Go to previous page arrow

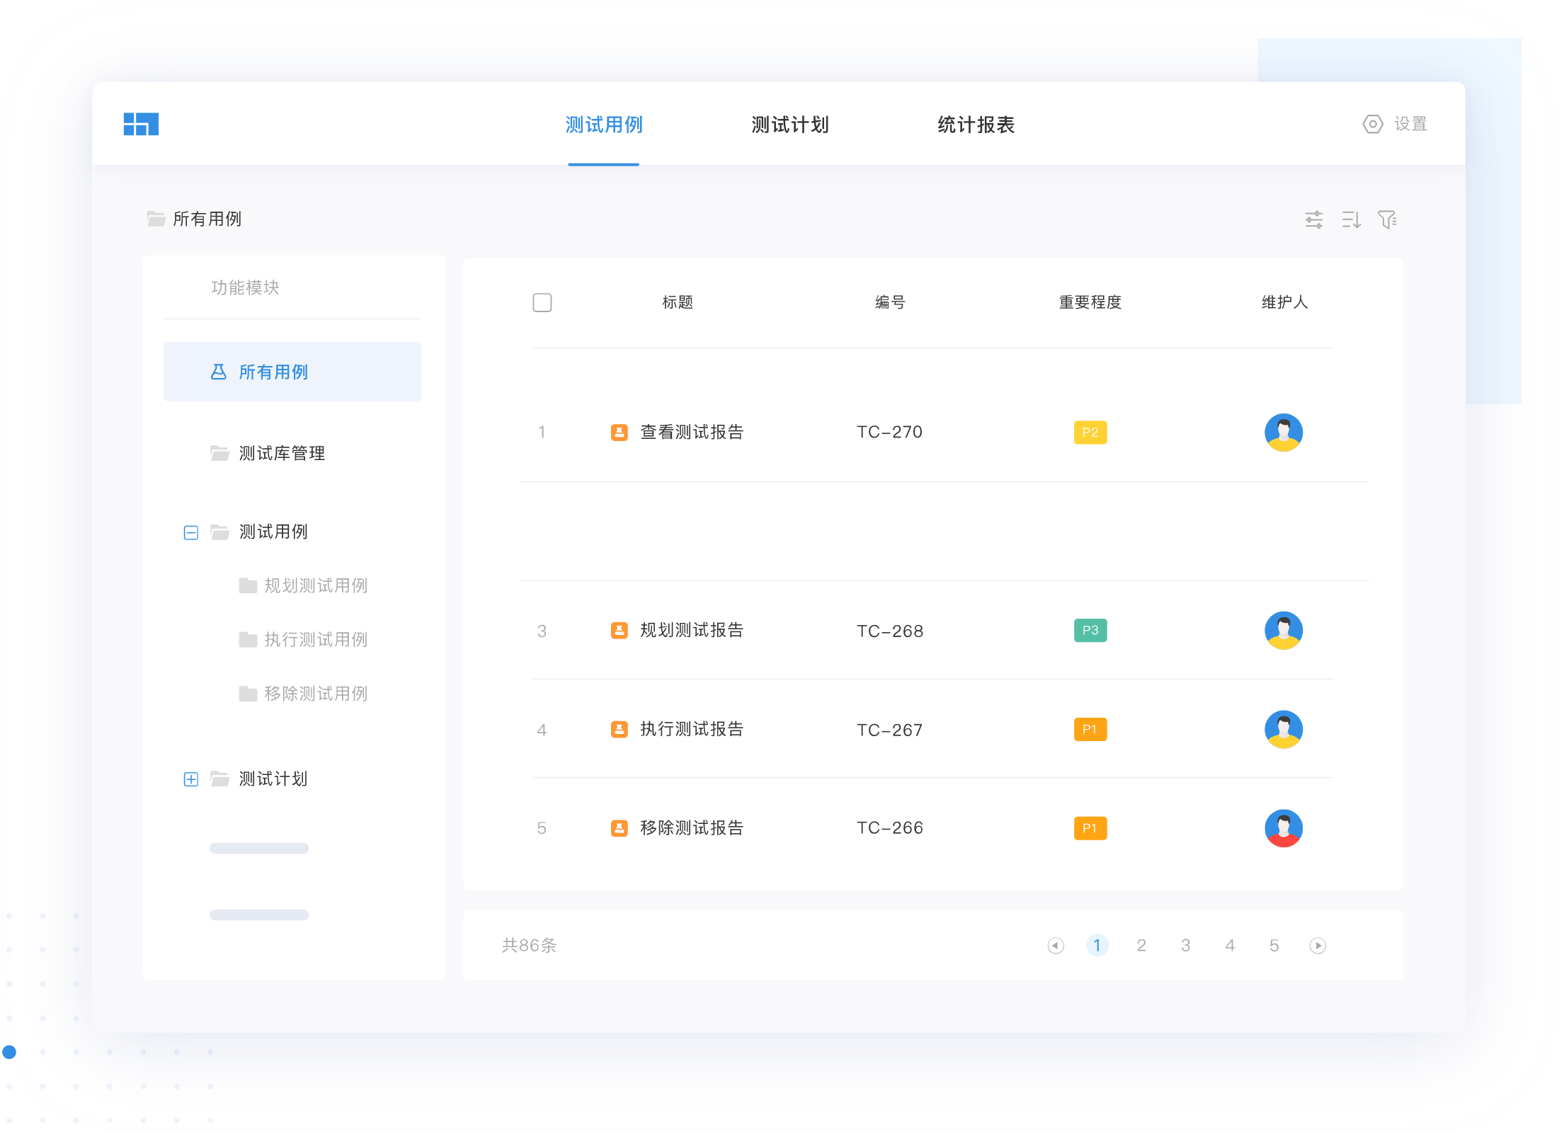[1056, 946]
